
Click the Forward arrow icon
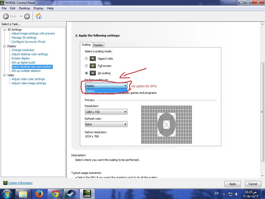click(x=27, y=16)
